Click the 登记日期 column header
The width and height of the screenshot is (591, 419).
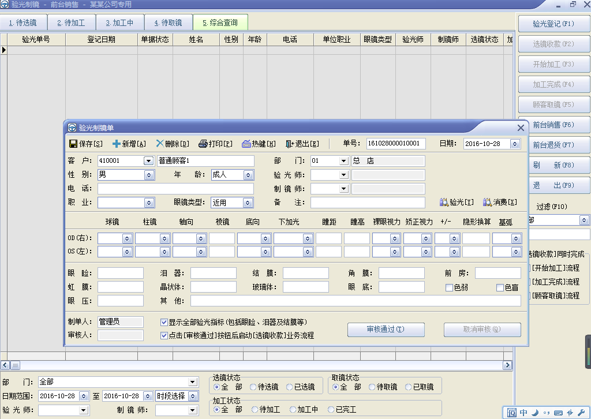(102, 40)
